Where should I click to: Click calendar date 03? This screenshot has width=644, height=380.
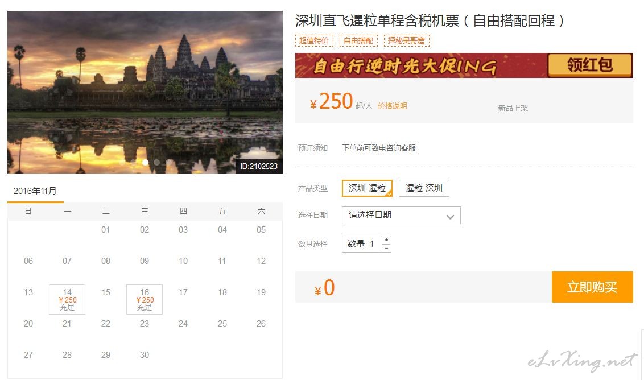[183, 230]
